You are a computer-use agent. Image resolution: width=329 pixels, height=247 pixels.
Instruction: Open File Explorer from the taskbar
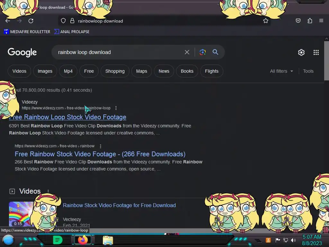(108, 240)
